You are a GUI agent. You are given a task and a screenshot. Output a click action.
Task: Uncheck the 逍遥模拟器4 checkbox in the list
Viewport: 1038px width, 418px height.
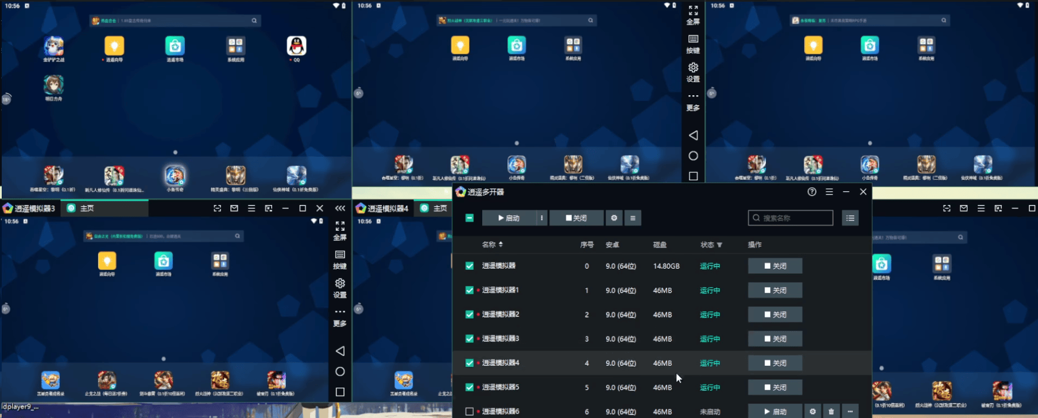coord(470,363)
